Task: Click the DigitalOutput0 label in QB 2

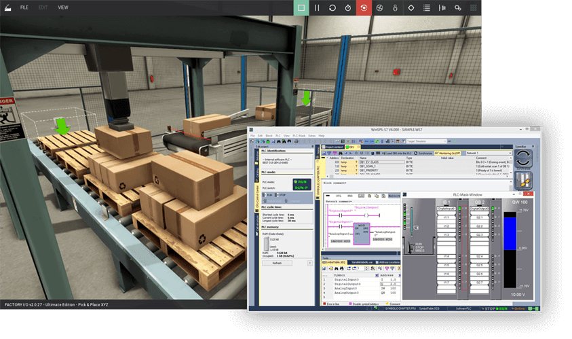Action: coord(479,209)
